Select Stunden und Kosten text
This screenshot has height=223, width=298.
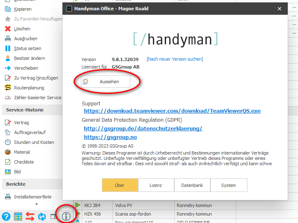click(x=34, y=142)
